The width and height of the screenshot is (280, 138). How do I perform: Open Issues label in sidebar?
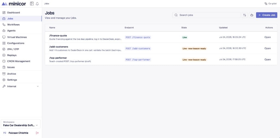click(11, 67)
